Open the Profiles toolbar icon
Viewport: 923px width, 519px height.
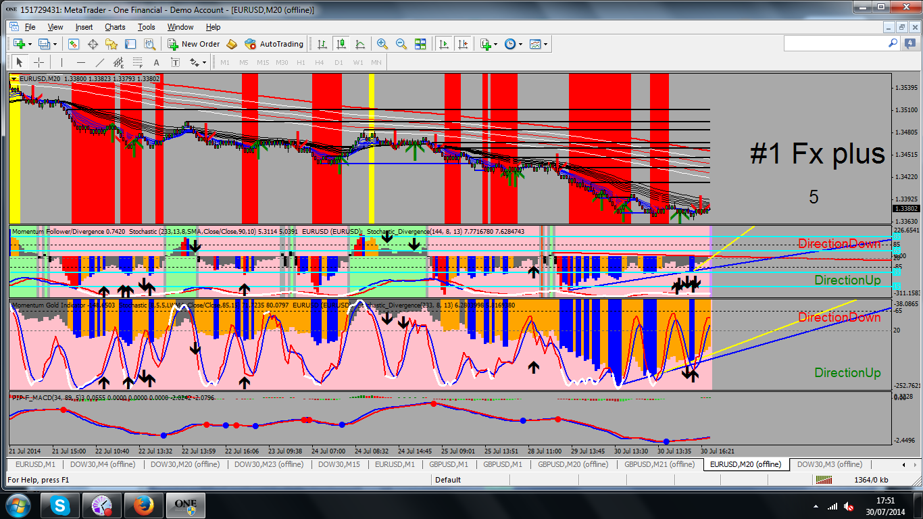(45, 44)
